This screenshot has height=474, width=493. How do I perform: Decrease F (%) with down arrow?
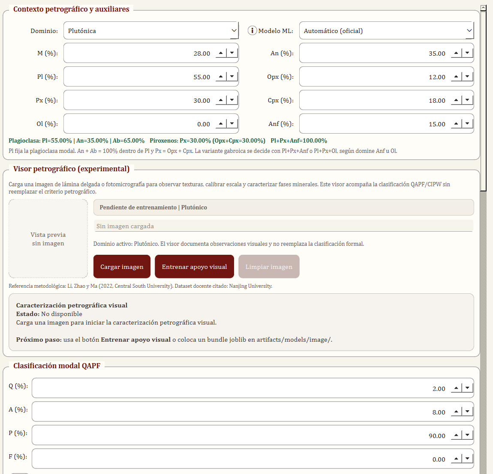point(468,459)
